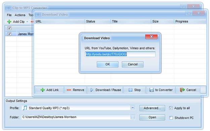Open the Advanced... settings button

point(152,108)
